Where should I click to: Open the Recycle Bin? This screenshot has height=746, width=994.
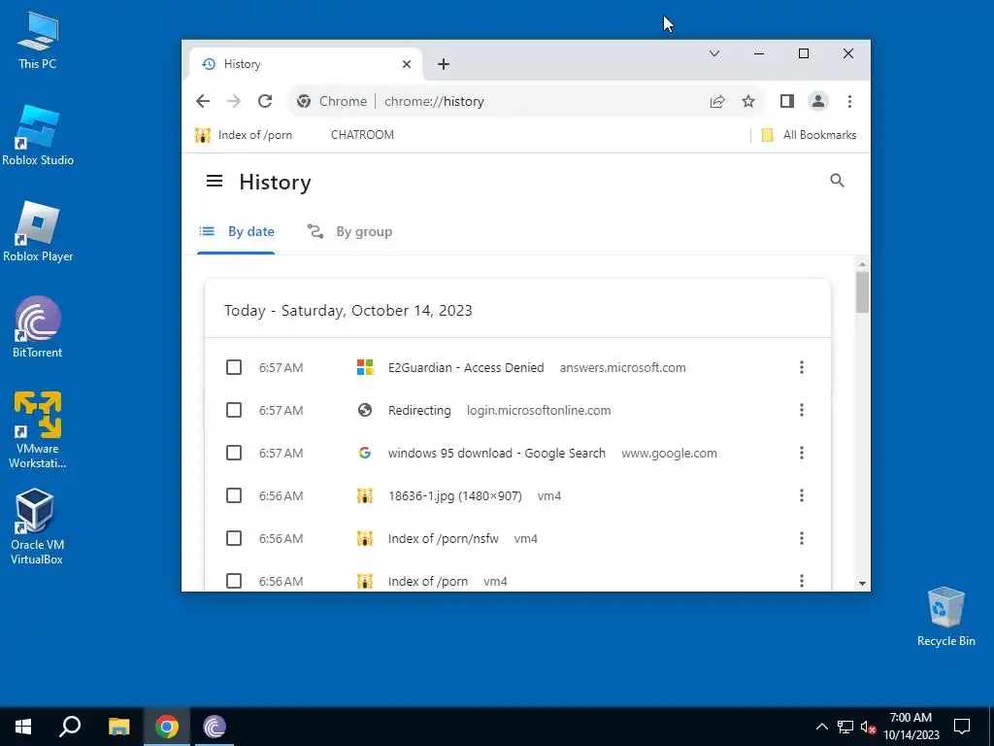point(945,617)
